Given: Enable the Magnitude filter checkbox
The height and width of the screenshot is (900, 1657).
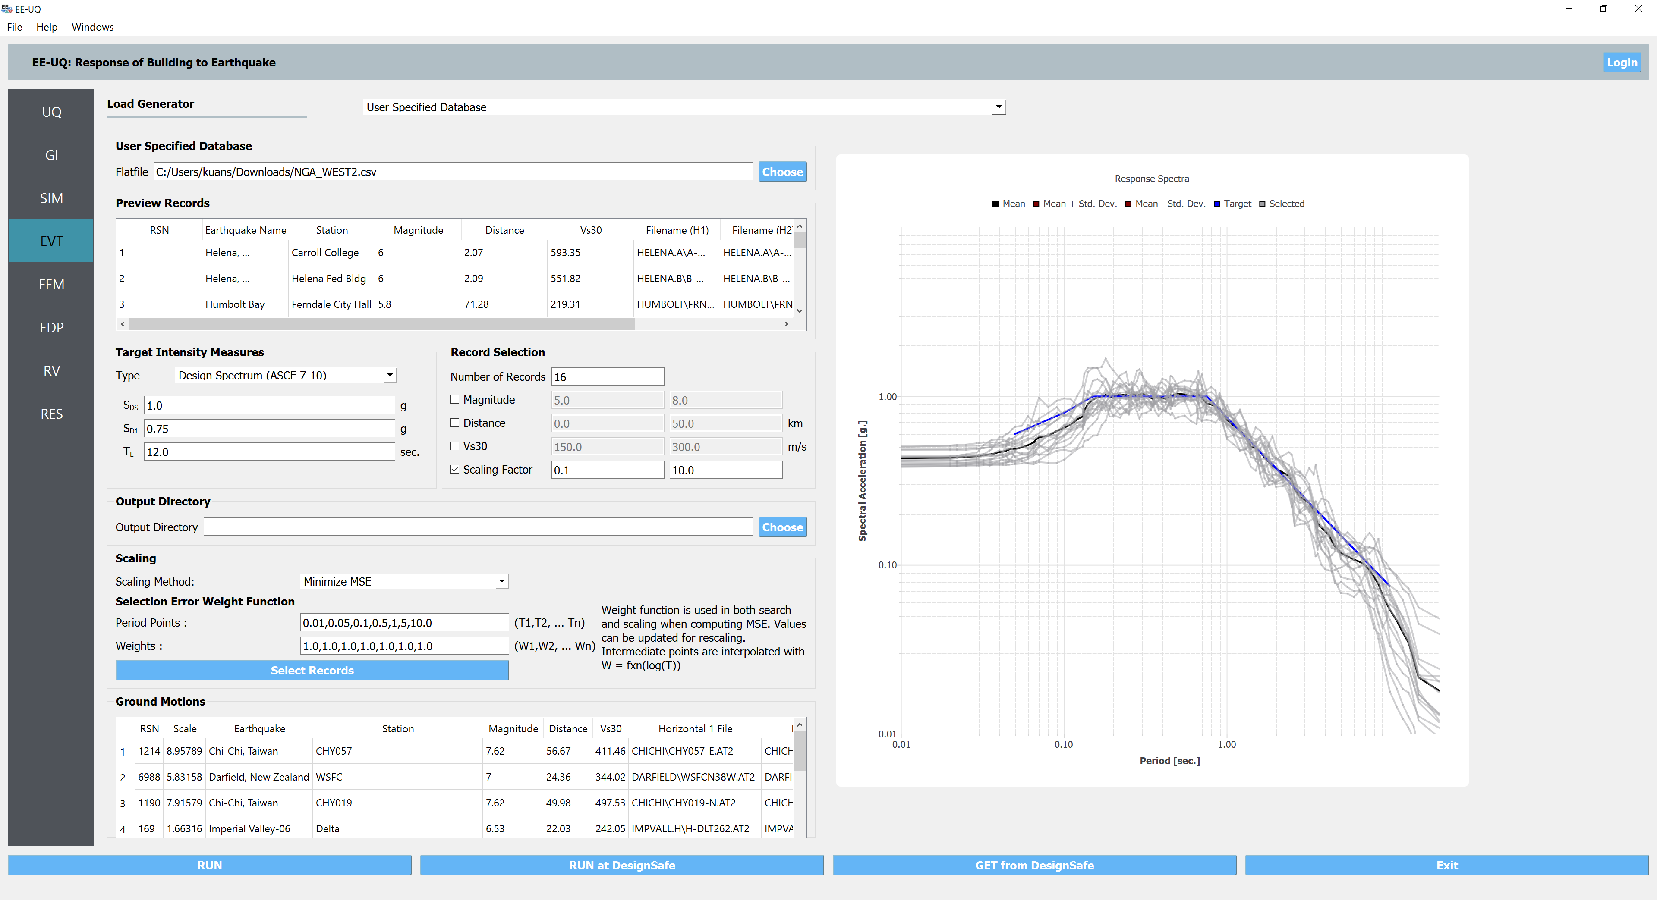Looking at the screenshot, I should pyautogui.click(x=455, y=399).
